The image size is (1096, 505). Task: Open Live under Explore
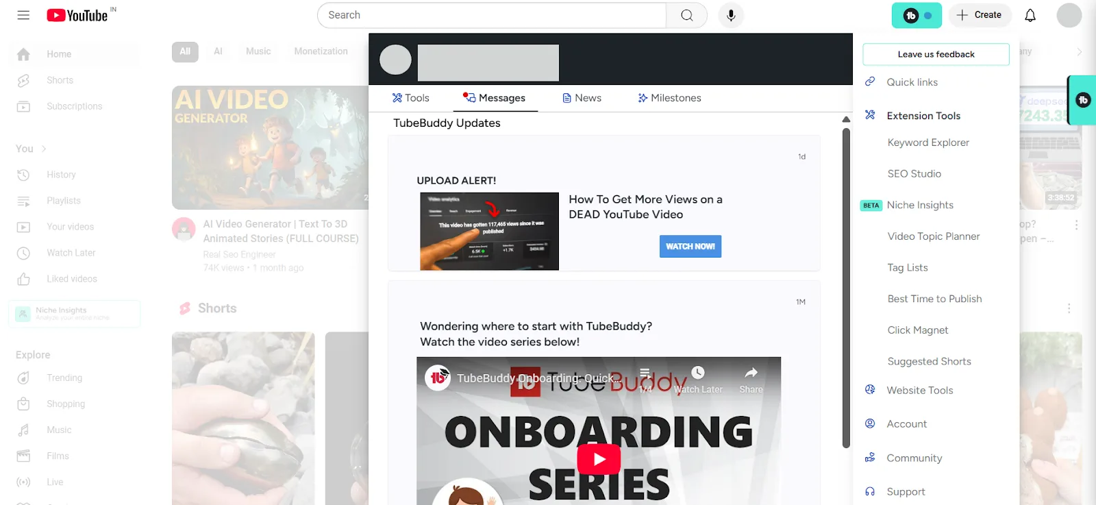[74, 482]
